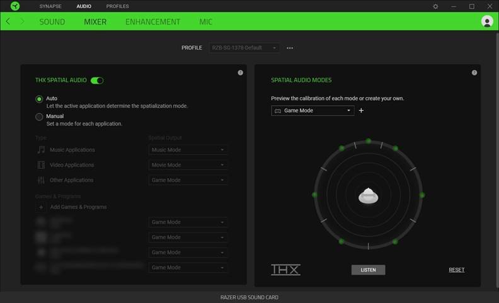
Task: Open the third program's Game Mode dropdown
Action: pyautogui.click(x=188, y=253)
